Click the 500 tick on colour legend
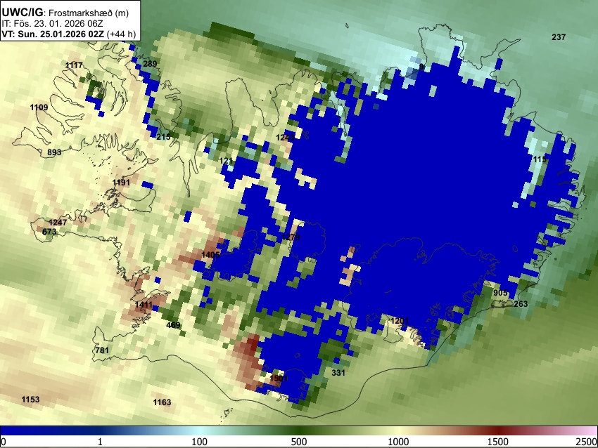The height and width of the screenshot is (448, 598). [x=299, y=442]
